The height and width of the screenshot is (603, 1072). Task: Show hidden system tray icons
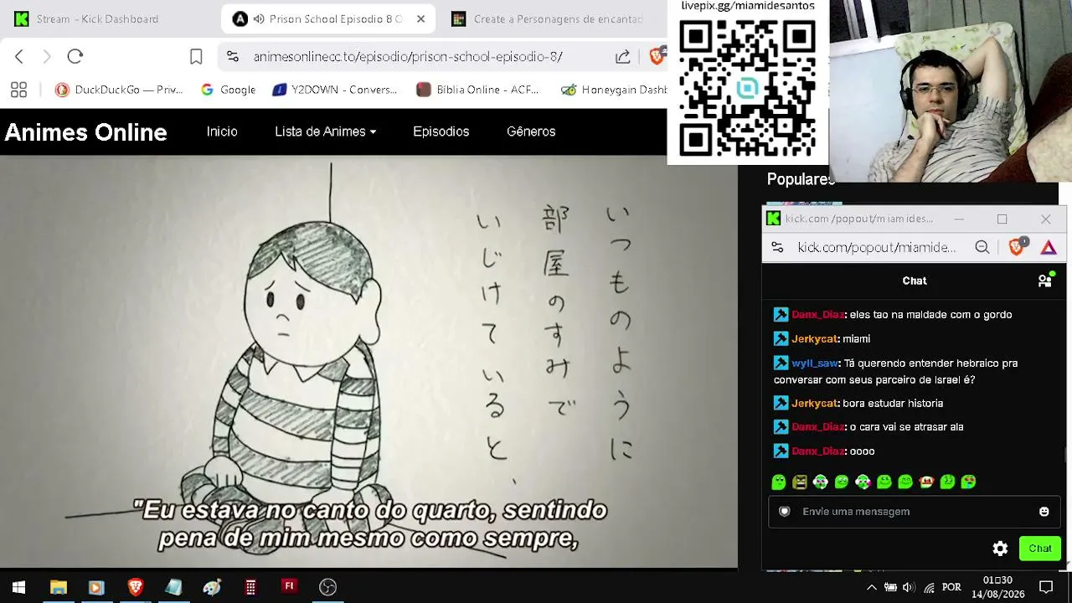[x=871, y=587]
